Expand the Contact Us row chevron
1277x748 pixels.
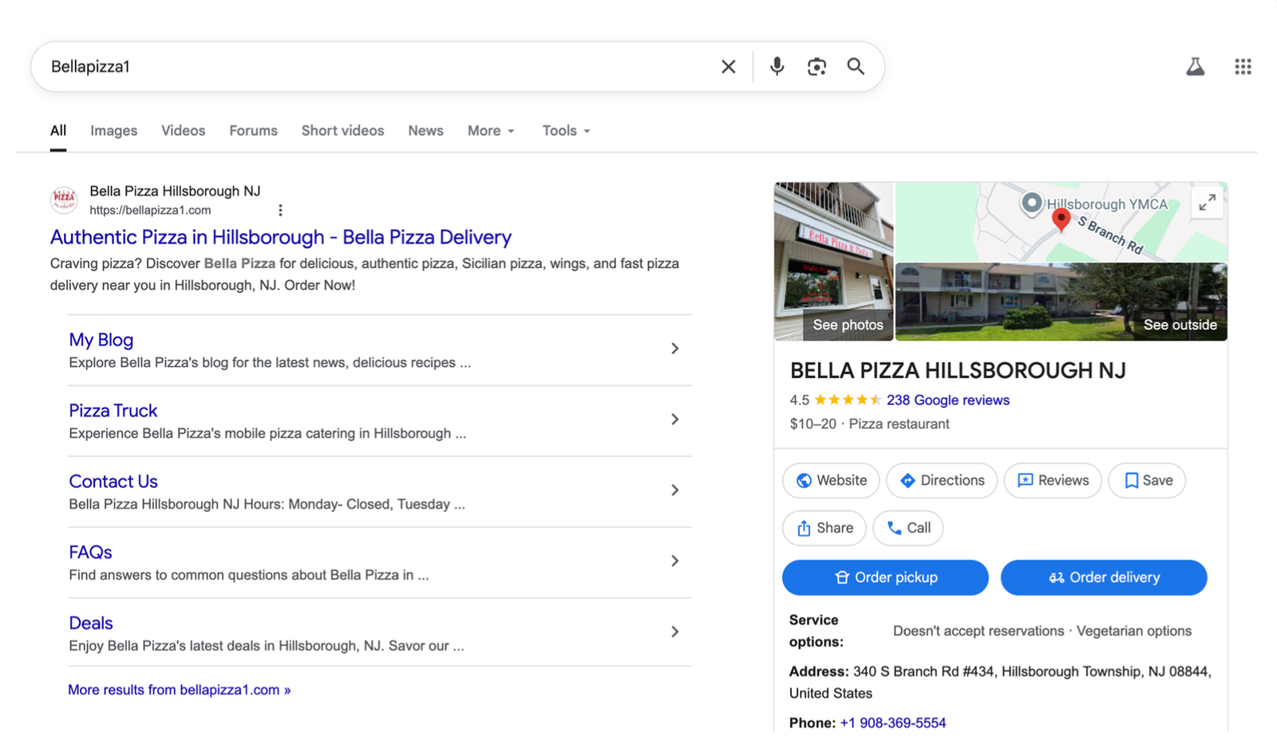click(x=675, y=490)
